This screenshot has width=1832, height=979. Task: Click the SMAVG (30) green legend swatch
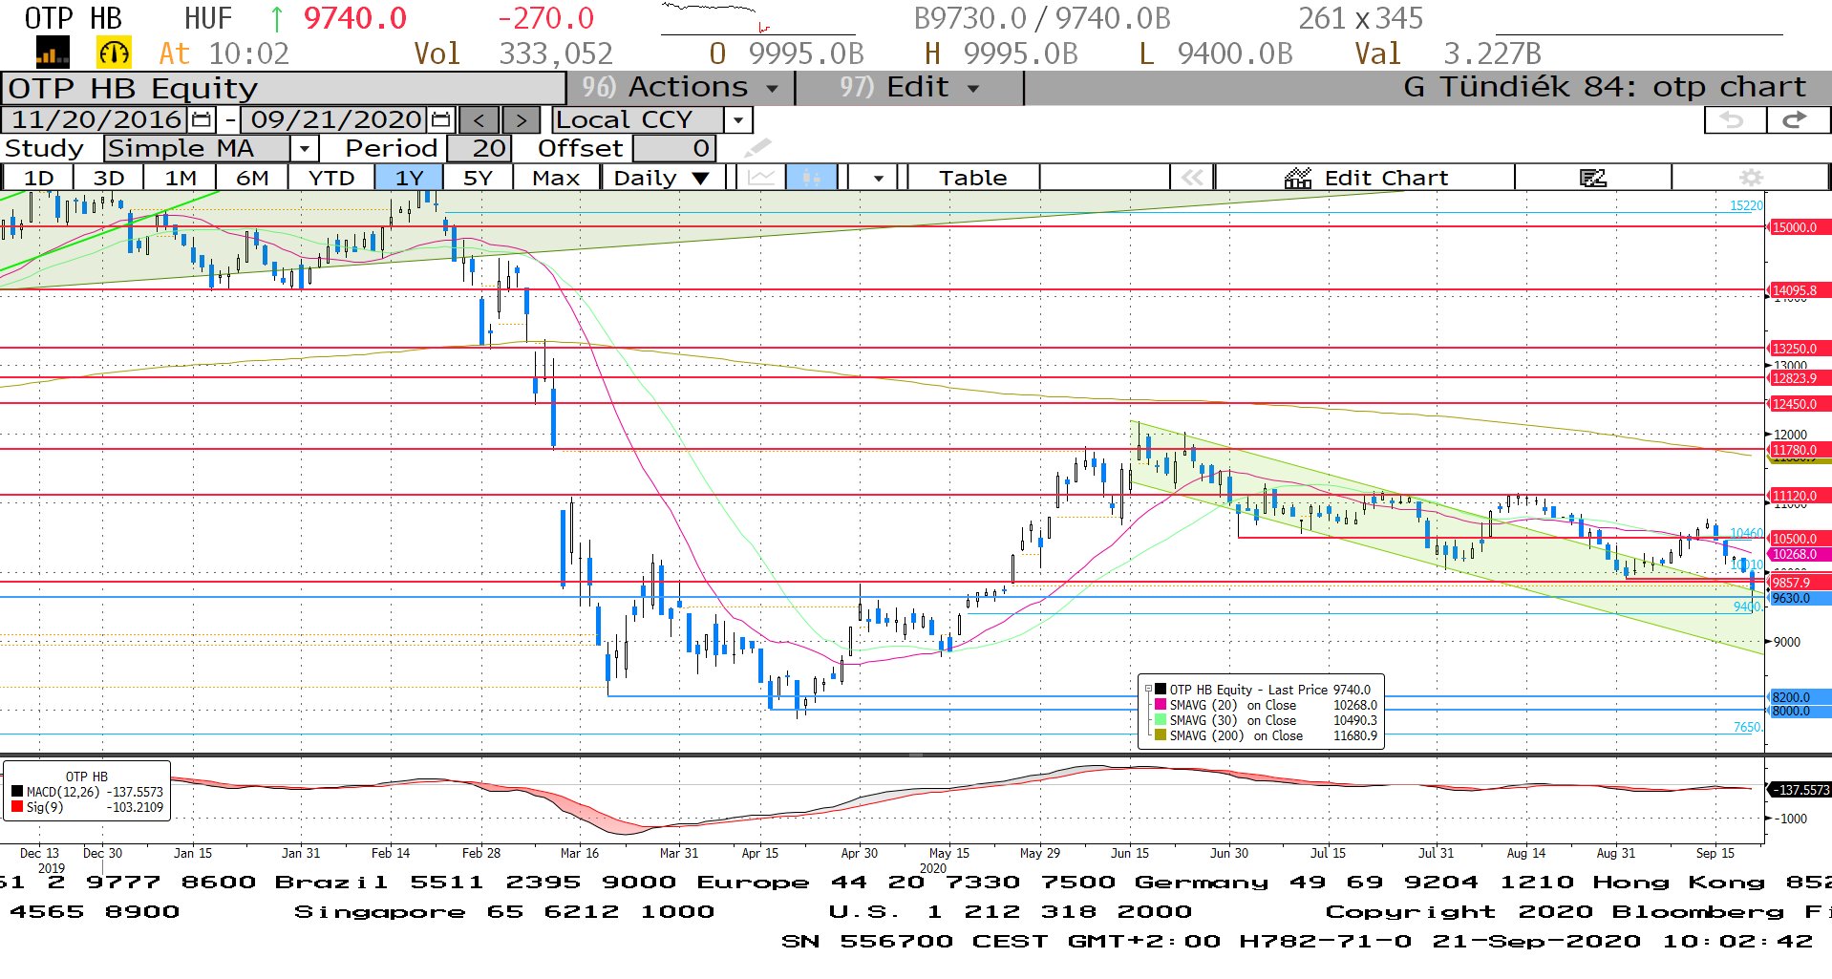pyautogui.click(x=1161, y=720)
